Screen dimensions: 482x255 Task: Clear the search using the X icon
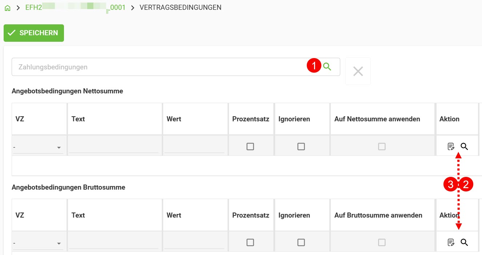[x=358, y=71]
